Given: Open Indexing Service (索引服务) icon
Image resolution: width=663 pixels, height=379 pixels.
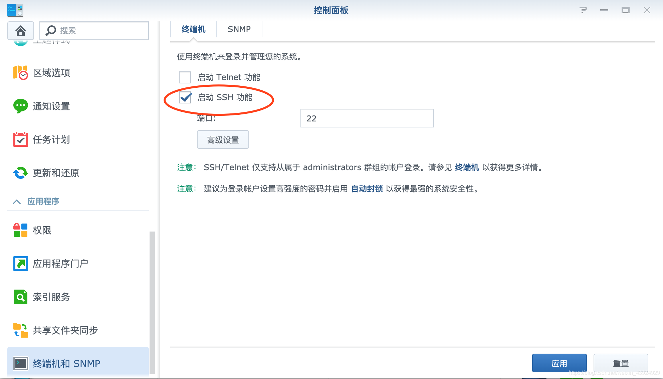Looking at the screenshot, I should 20,297.
